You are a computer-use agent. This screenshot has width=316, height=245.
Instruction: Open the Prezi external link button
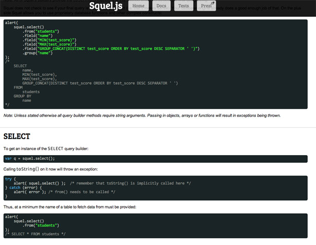pyautogui.click(x=206, y=6)
